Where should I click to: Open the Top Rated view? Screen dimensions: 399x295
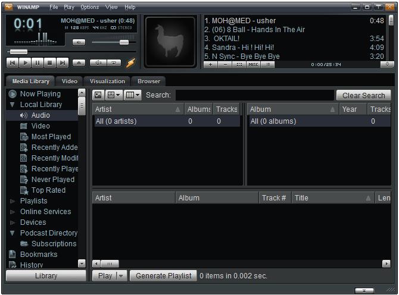(x=48, y=190)
